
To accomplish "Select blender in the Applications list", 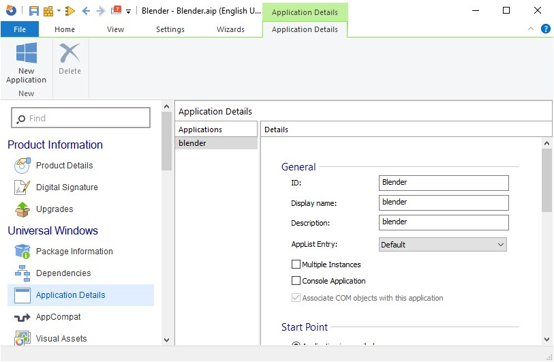I will click(216, 143).
